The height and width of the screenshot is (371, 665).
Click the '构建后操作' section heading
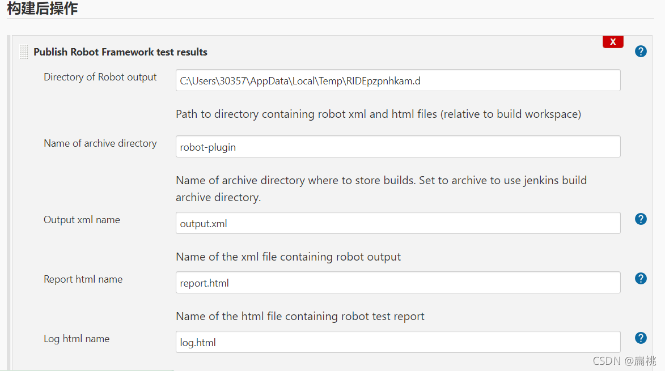point(43,8)
